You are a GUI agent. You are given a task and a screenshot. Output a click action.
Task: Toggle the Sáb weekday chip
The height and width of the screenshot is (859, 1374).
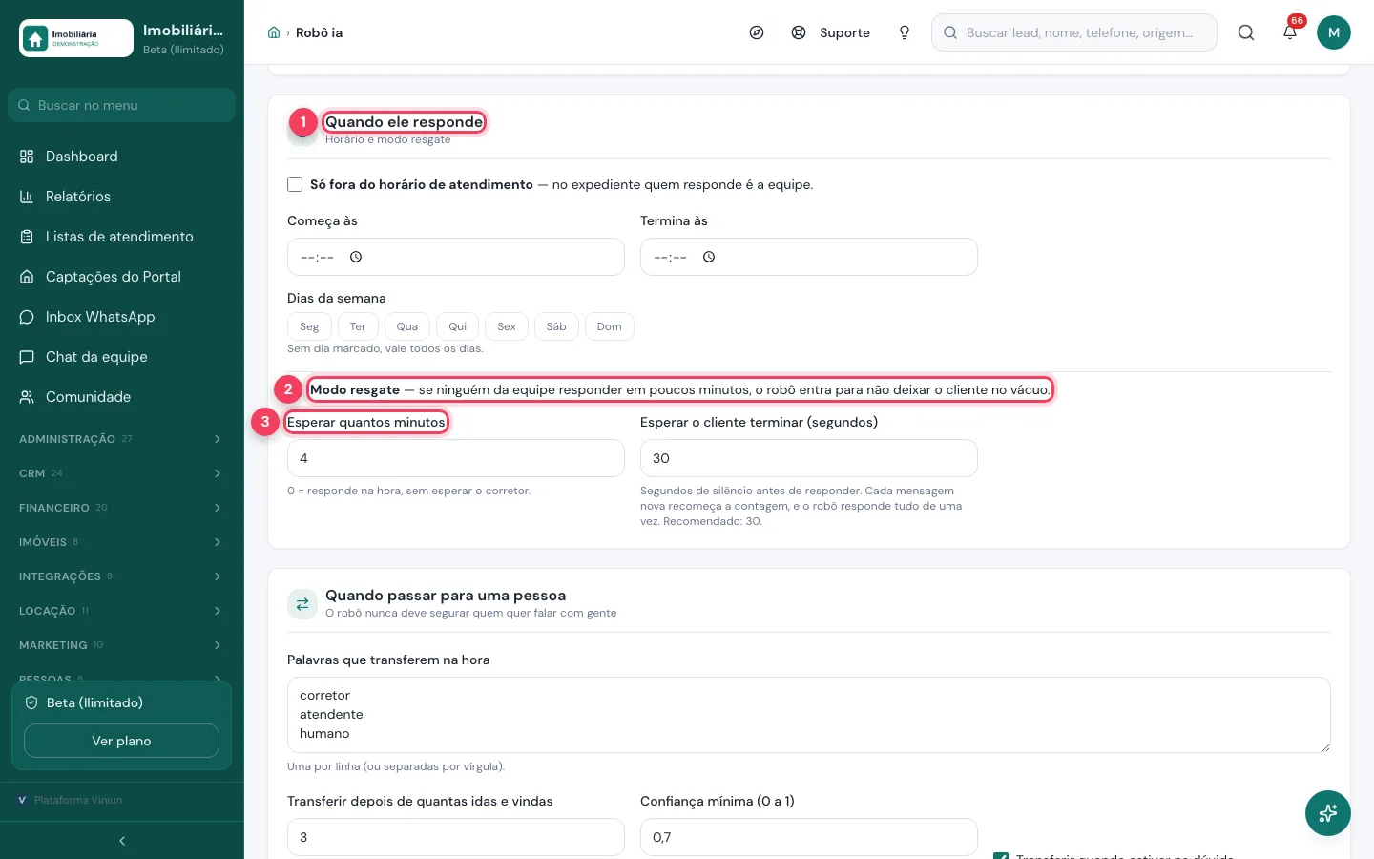pos(556,326)
